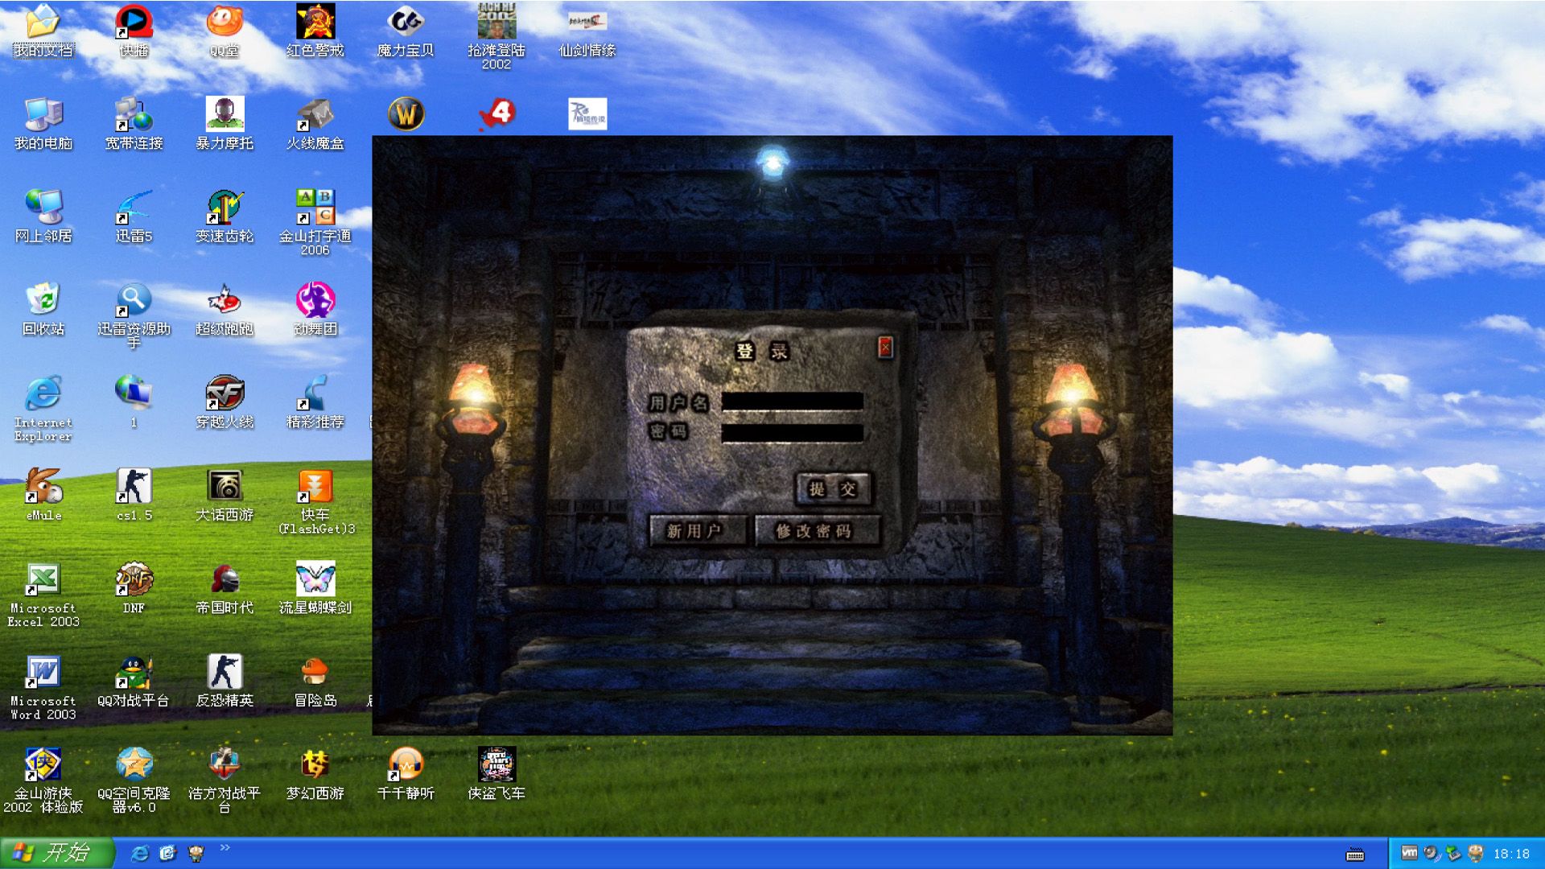Select the QQ堂 game icon
The image size is (1545, 869).
[225, 32]
